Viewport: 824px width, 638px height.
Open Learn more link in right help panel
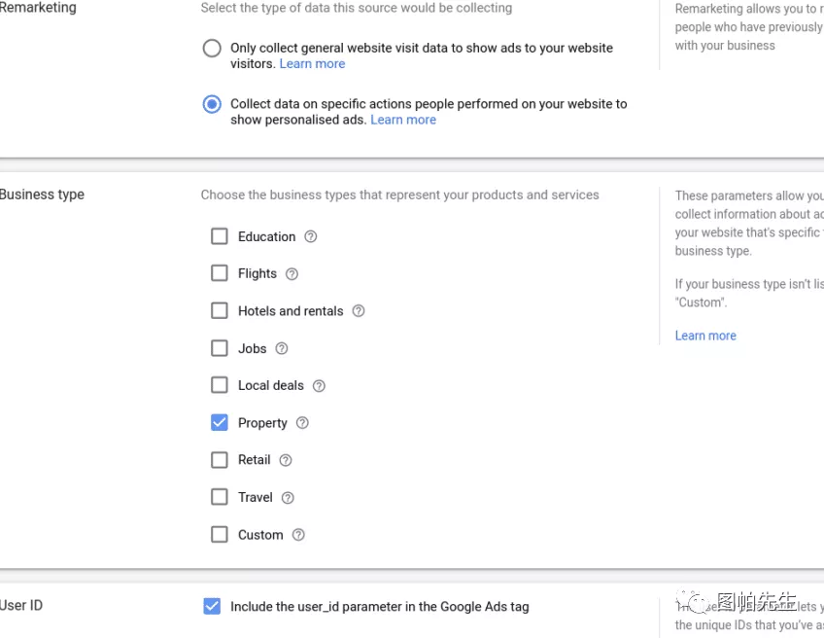pyautogui.click(x=705, y=336)
